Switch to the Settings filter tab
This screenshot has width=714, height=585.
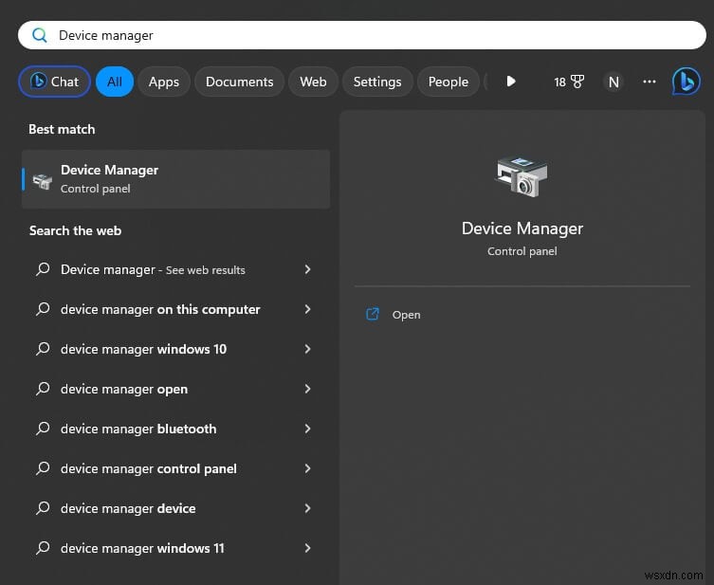point(377,82)
